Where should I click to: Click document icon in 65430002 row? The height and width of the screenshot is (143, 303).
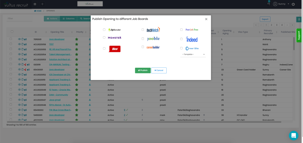pos(22,110)
